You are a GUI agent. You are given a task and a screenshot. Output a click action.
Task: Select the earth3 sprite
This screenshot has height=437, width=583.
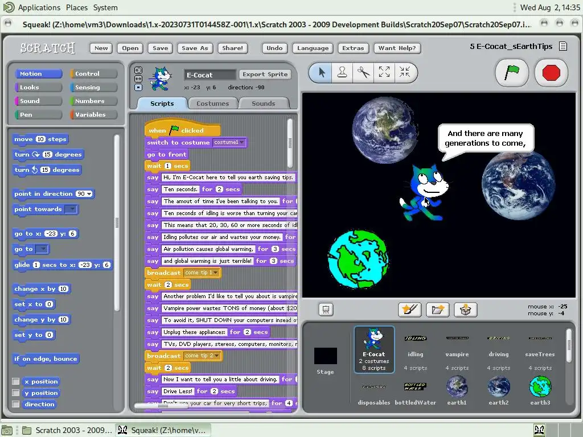click(x=540, y=390)
